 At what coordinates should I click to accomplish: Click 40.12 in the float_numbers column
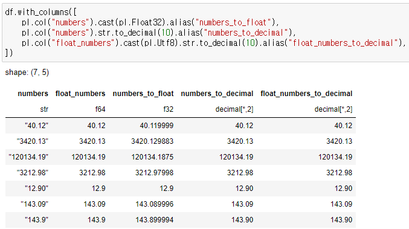96,126
